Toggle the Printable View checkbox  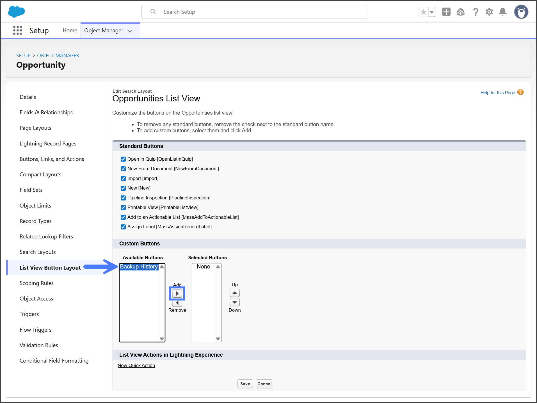[123, 208]
